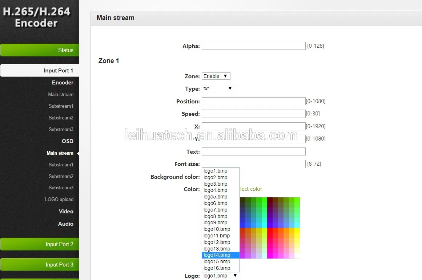Select Main stream under OSD

click(60, 153)
